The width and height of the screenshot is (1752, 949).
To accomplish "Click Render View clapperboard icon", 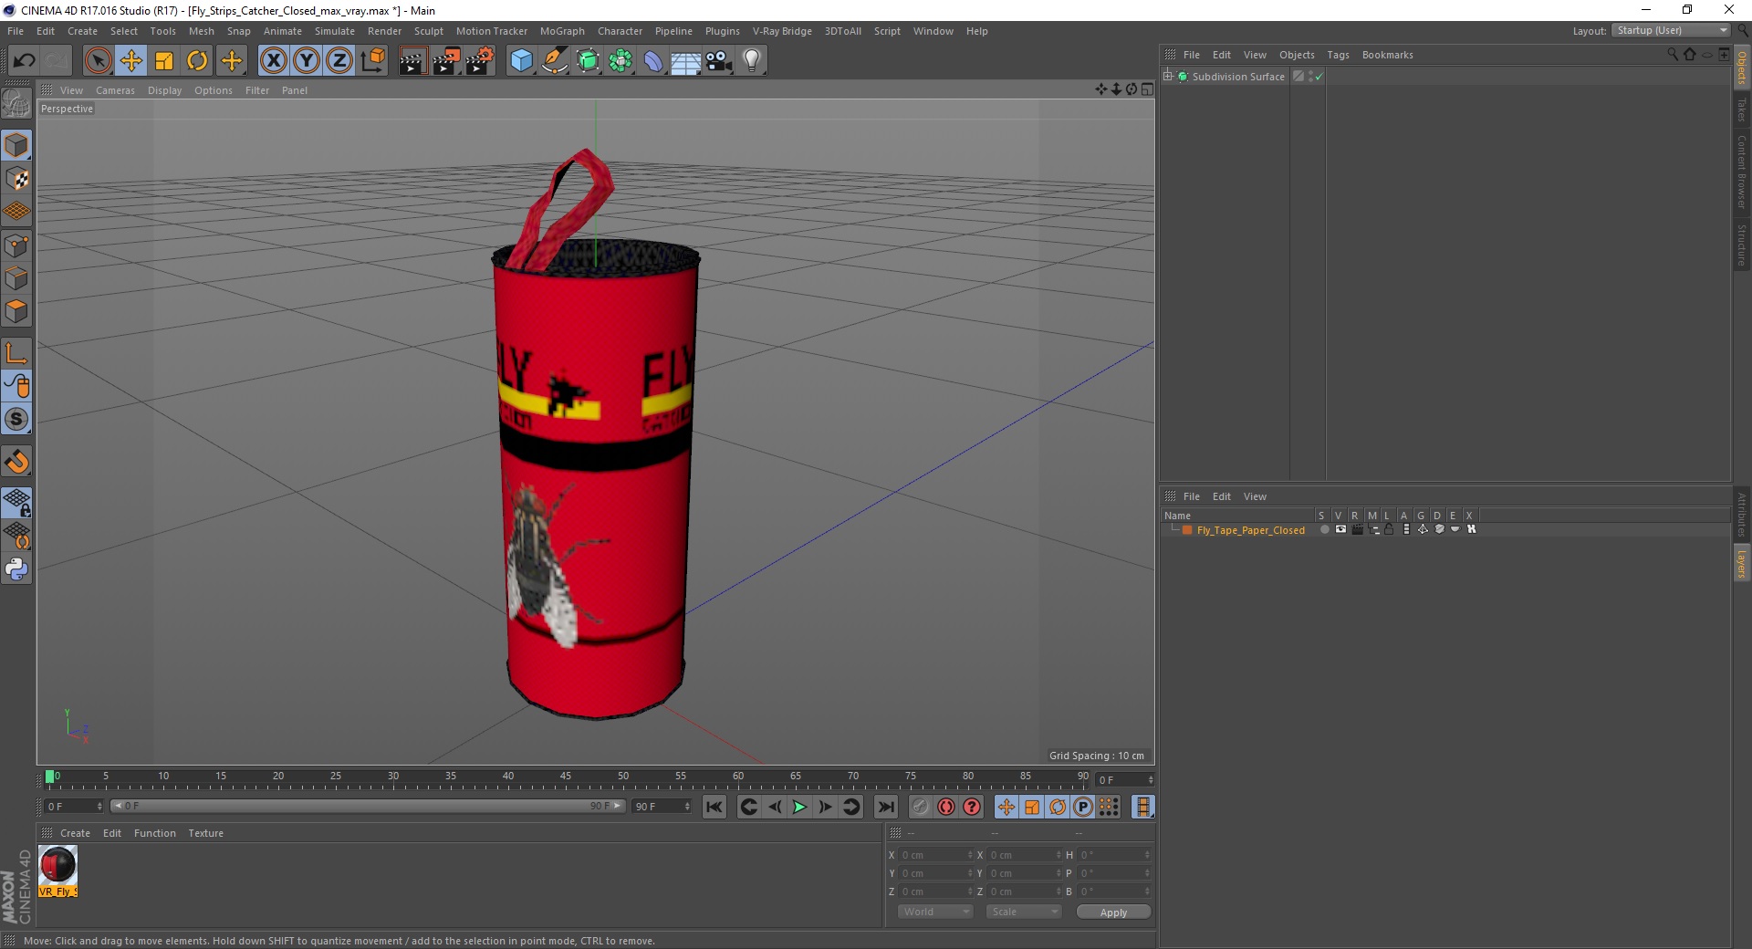I will (412, 61).
